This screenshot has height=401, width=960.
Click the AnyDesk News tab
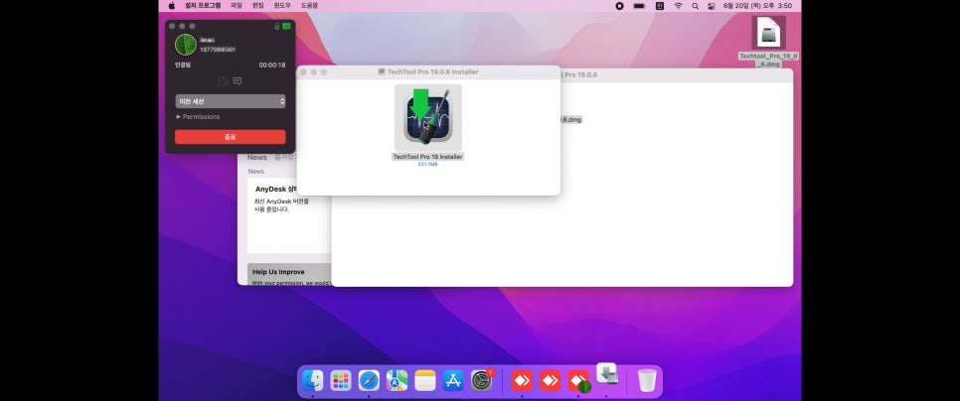[x=257, y=157]
